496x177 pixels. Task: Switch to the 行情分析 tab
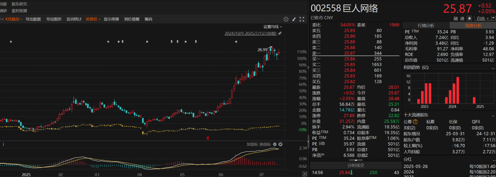tap(426, 26)
